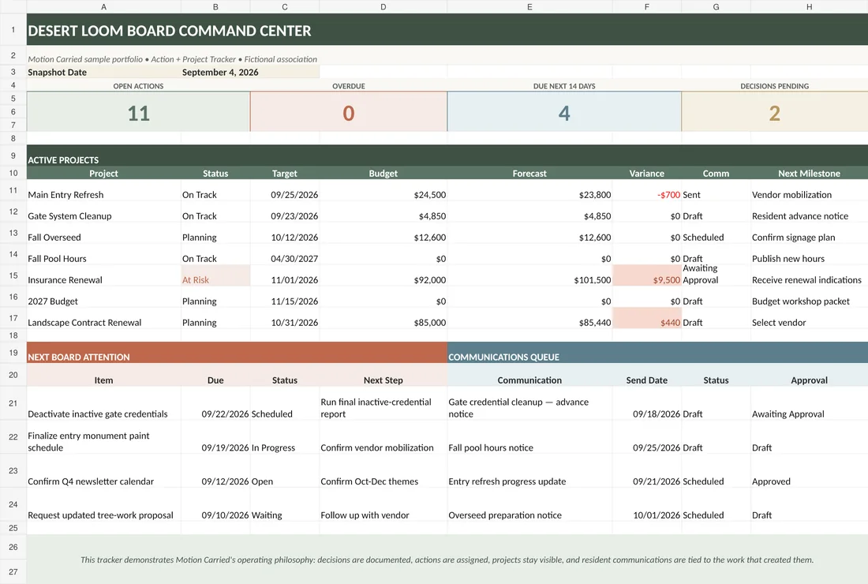Screen dimensions: 868x584
Task: Select column D header
Action: tap(383, 6)
